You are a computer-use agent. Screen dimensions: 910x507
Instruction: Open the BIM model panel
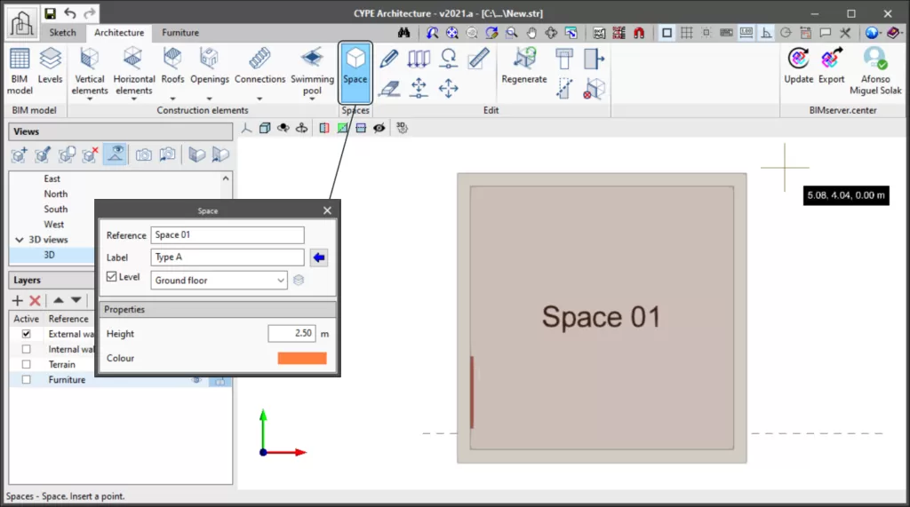pyautogui.click(x=20, y=71)
